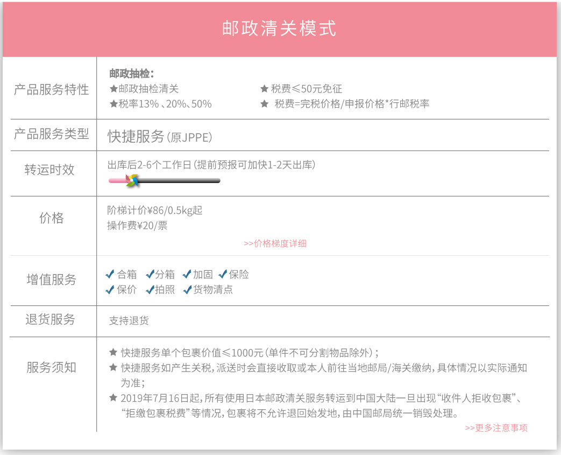Click the 转运时效 progress slider bar
This screenshot has width=561, height=455.
click(x=177, y=181)
